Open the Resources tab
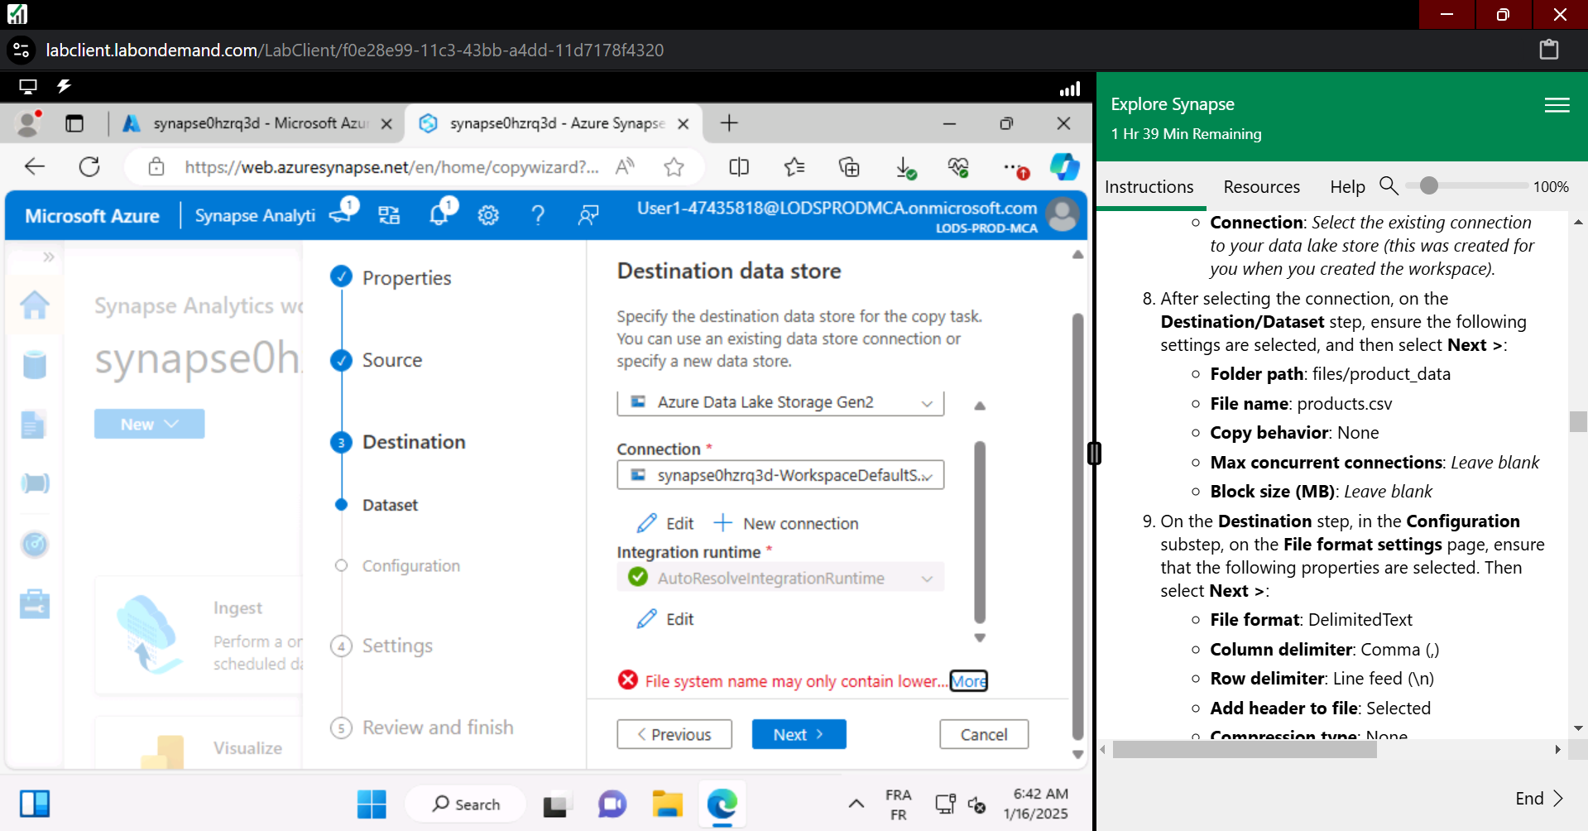Image resolution: width=1588 pixels, height=831 pixels. [x=1261, y=187]
